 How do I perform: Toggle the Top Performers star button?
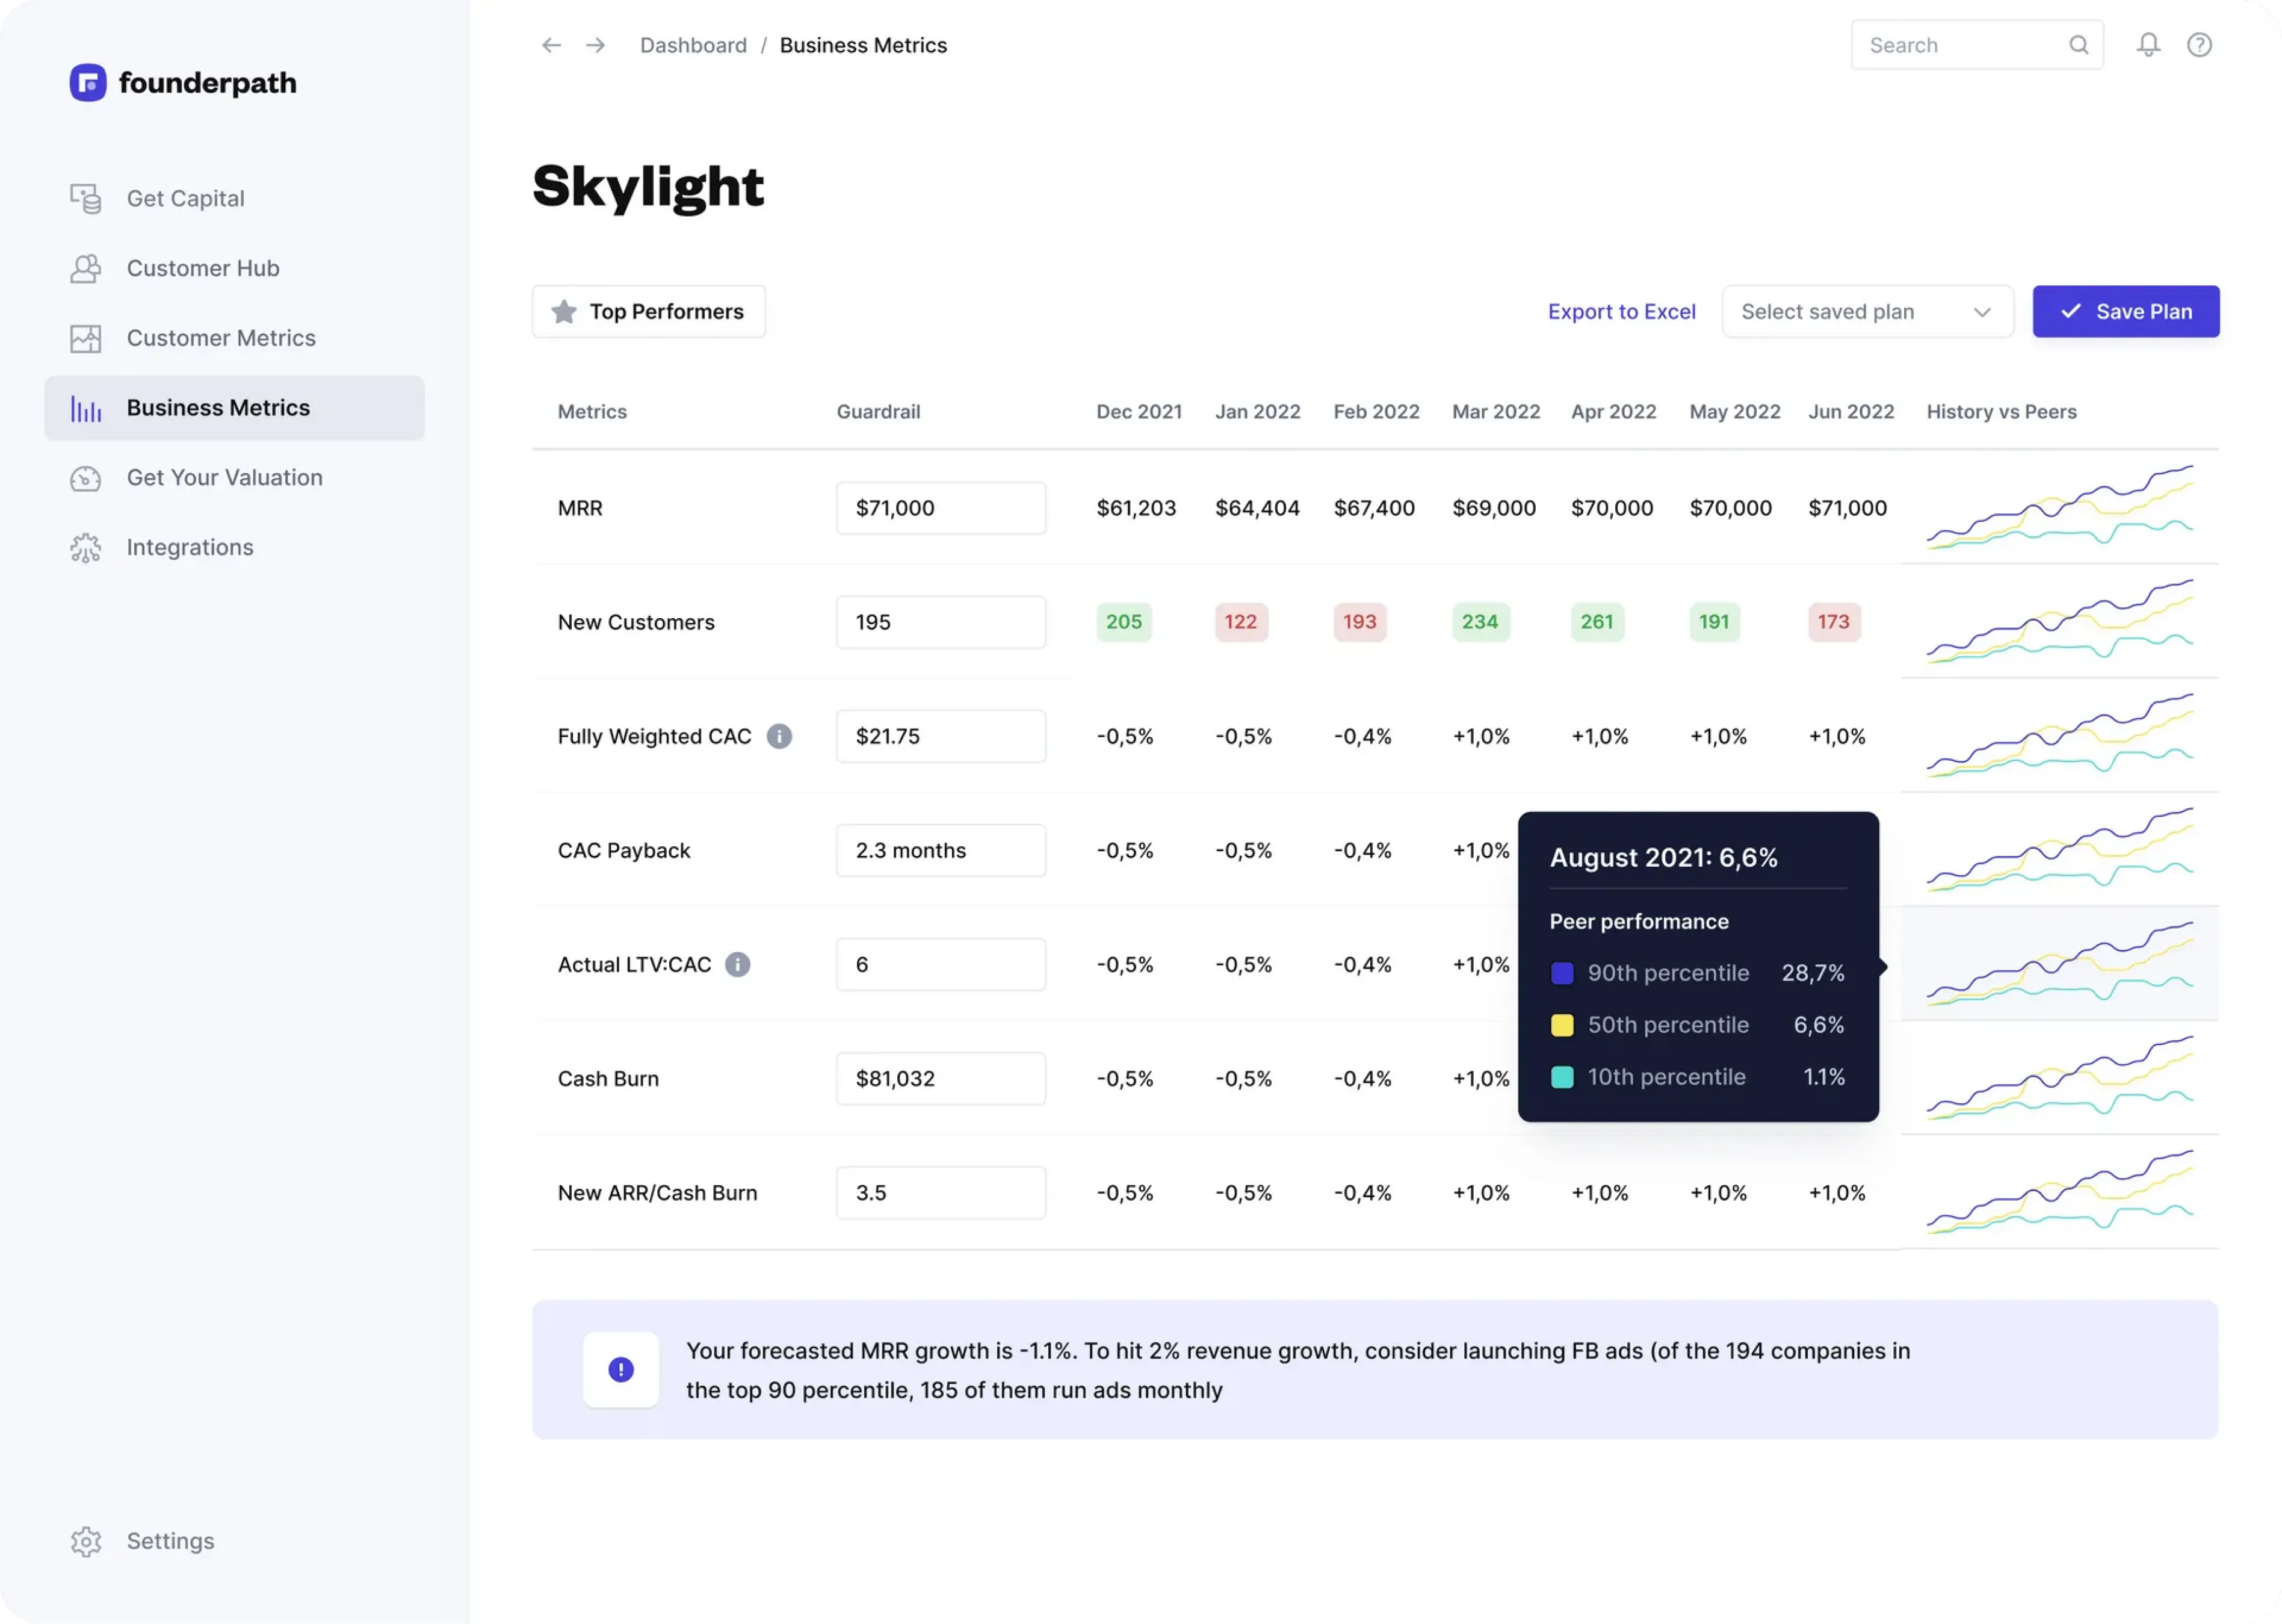[649, 312]
